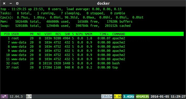Screen dimensions: 186x99
Task: Click the USER column header
Action: tap(15, 34)
